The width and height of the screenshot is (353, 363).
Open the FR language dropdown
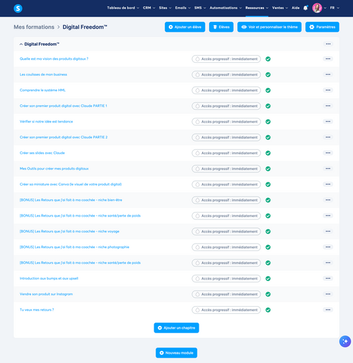pos(334,8)
